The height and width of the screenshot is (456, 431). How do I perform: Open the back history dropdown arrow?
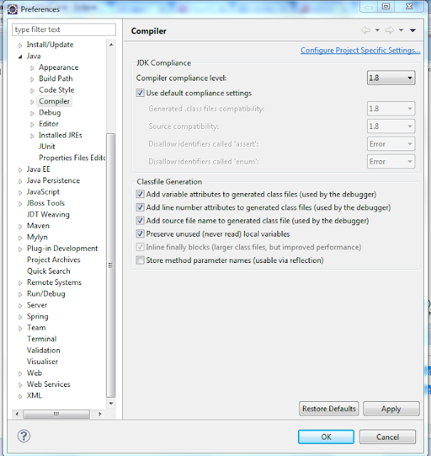point(377,30)
